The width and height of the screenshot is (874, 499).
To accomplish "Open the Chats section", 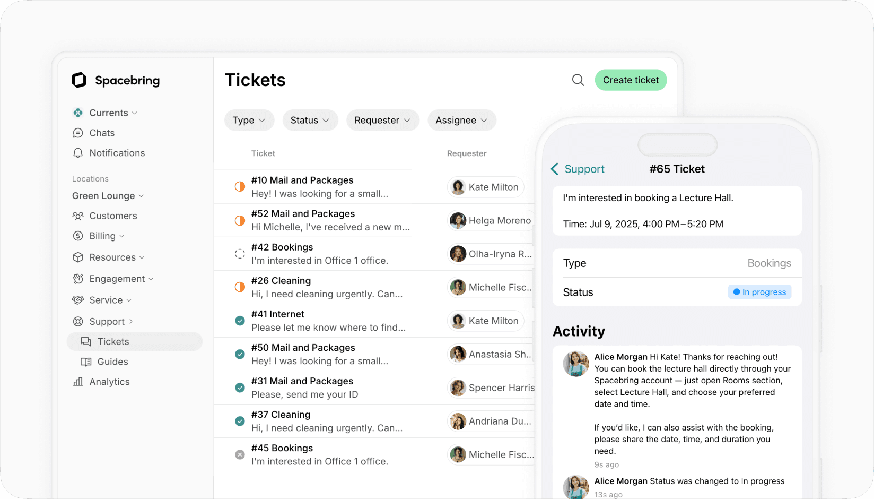I will click(102, 133).
